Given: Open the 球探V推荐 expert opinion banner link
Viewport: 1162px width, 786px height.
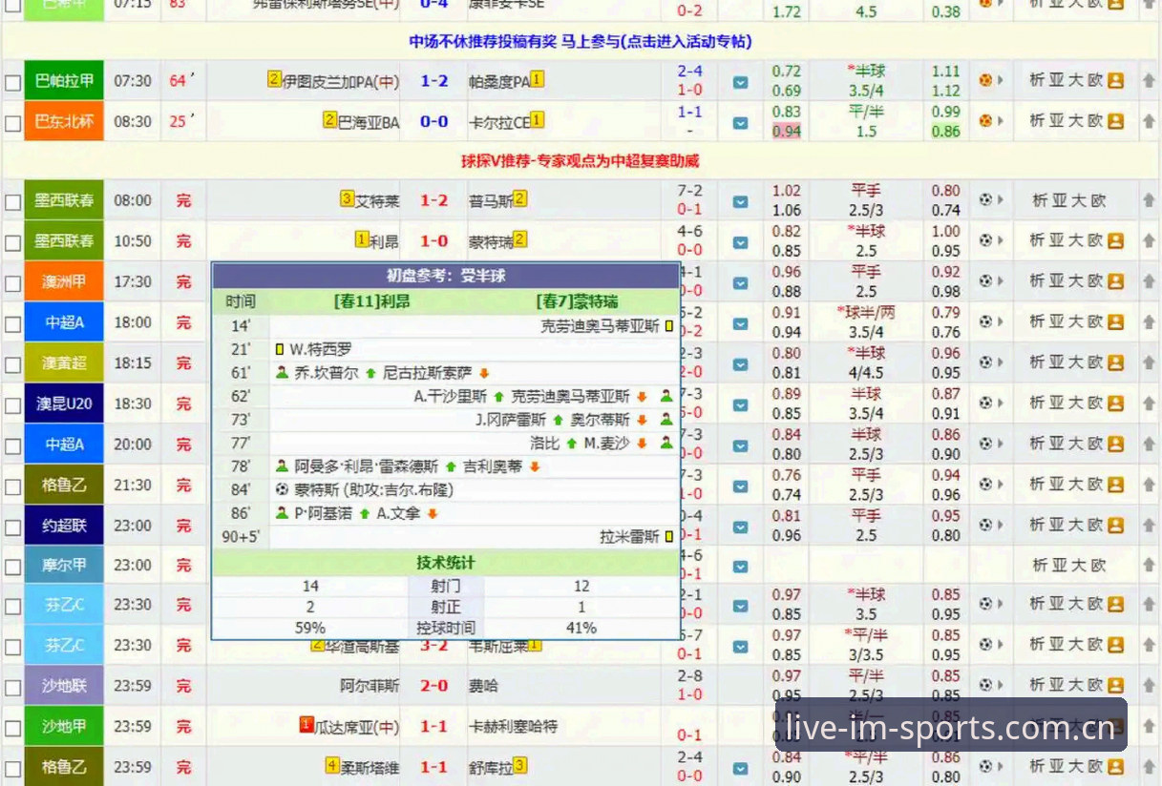Looking at the screenshot, I should point(581,161).
